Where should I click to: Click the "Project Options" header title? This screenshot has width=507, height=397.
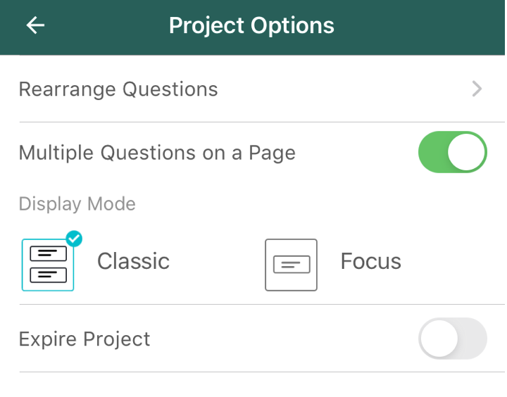[251, 26]
